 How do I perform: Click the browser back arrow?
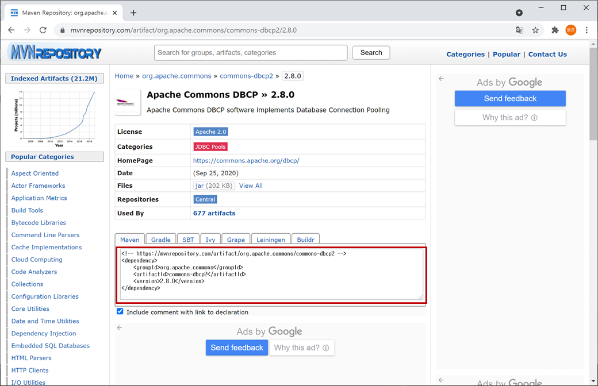[11, 30]
